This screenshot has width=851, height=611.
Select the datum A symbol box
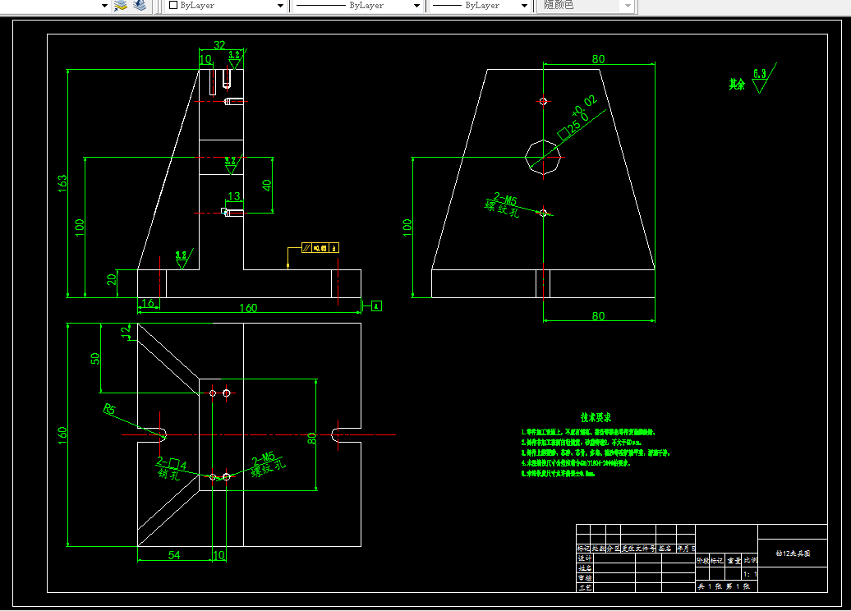[x=377, y=306]
